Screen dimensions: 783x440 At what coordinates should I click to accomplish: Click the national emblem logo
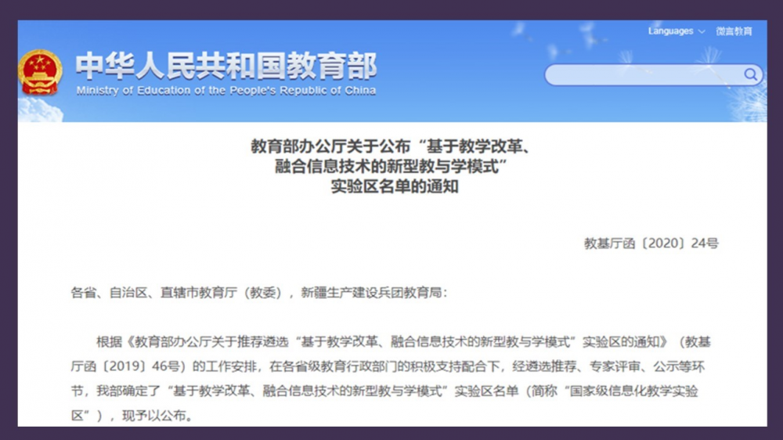click(40, 72)
